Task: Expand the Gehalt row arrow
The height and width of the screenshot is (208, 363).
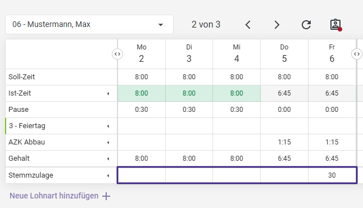Action: click(x=108, y=159)
